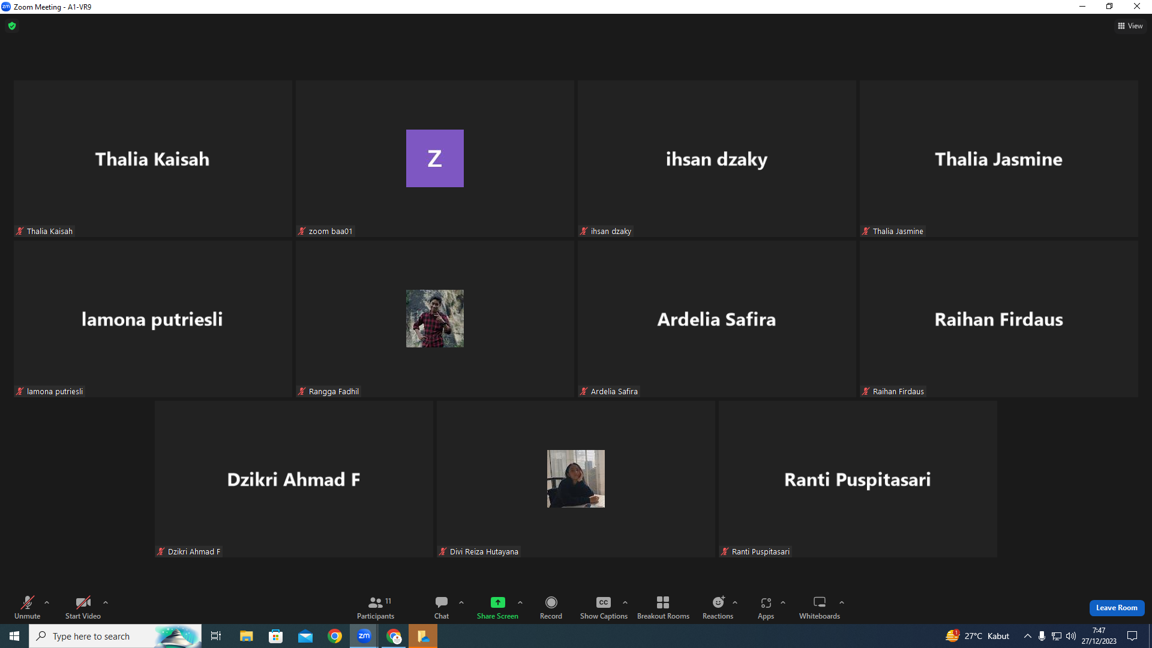
Task: Open Zoom Apps icon
Action: tap(766, 602)
